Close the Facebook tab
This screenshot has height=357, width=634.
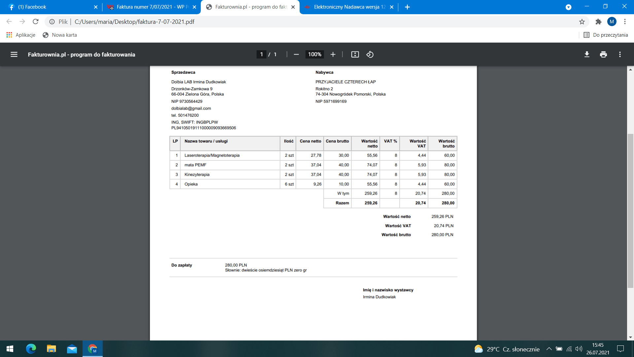tap(96, 7)
